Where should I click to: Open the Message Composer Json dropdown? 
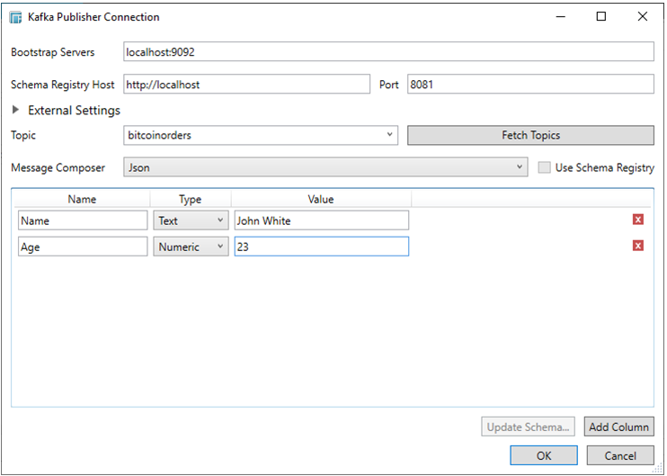[325, 167]
